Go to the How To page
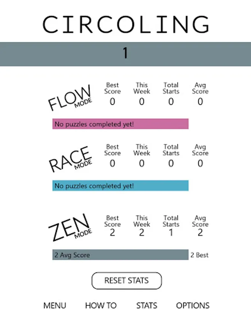 pos(101,306)
